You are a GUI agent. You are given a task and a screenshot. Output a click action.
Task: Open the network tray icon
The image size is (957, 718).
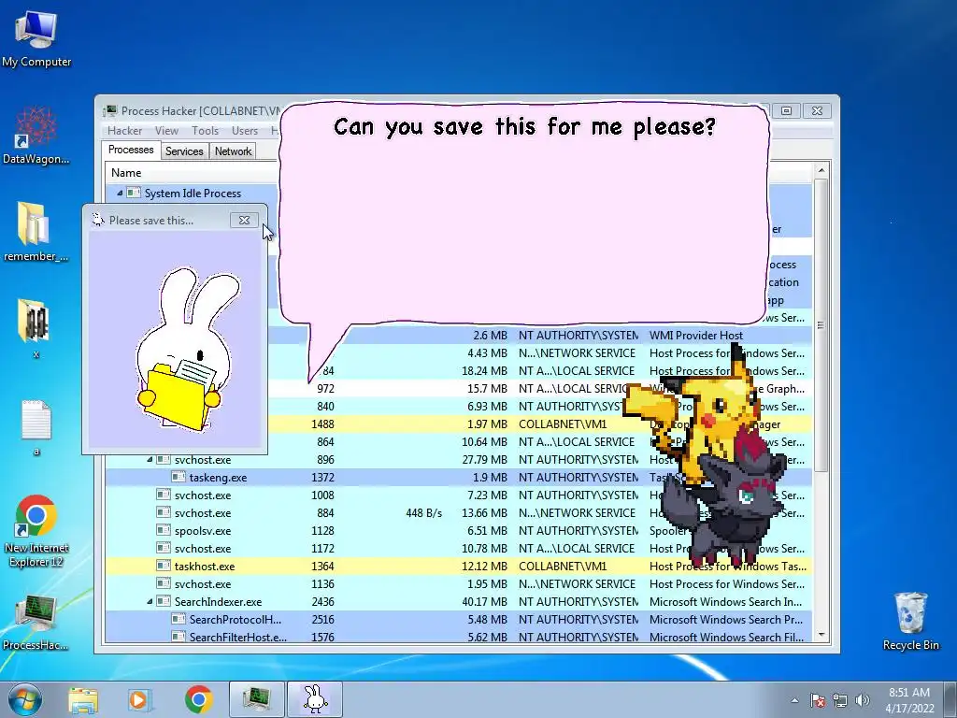(x=840, y=700)
